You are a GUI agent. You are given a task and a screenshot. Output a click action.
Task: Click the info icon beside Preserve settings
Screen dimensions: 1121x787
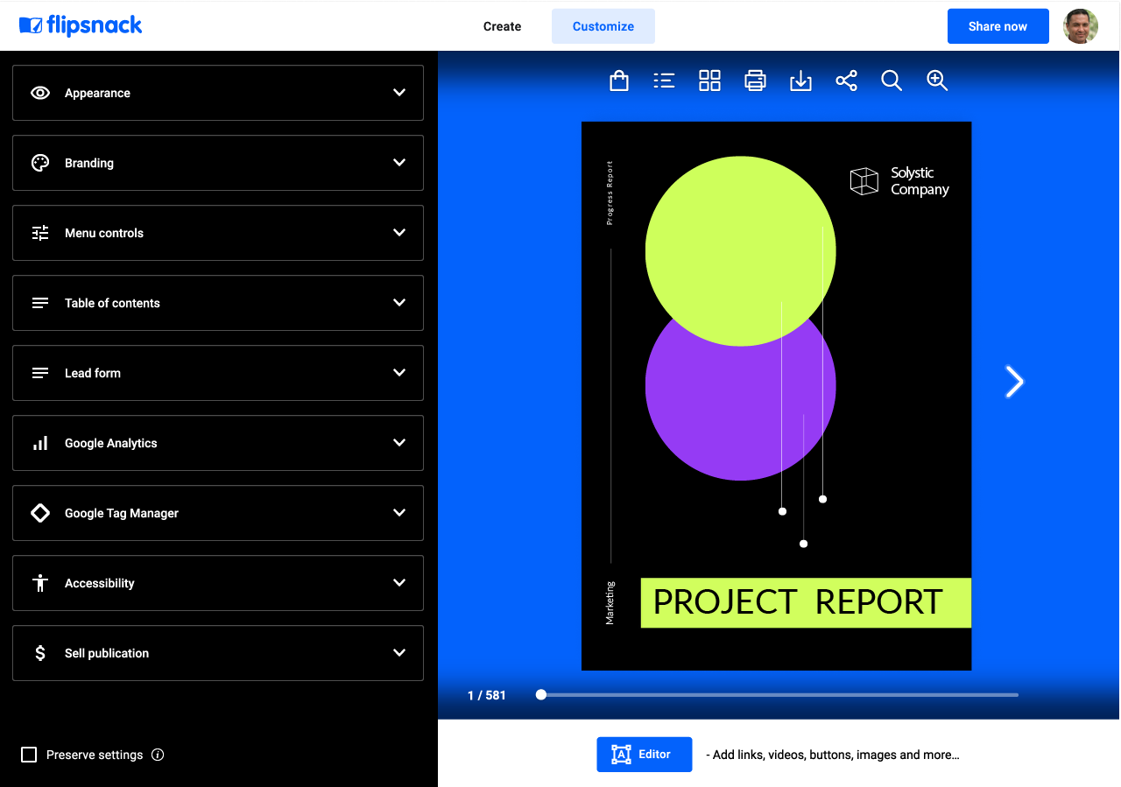click(x=158, y=755)
